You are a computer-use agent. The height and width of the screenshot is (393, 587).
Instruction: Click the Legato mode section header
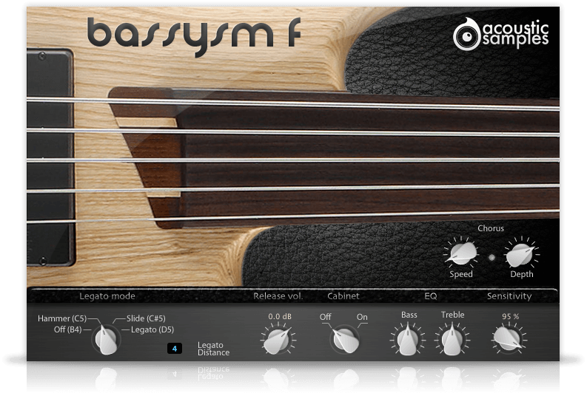[107, 296]
